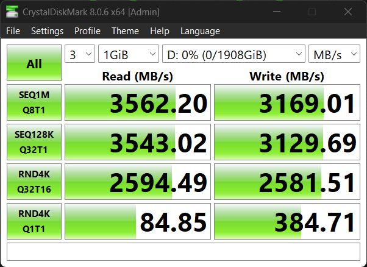Select the 3129.69 SEQ128K write result
The image size is (367, 267).
287,142
